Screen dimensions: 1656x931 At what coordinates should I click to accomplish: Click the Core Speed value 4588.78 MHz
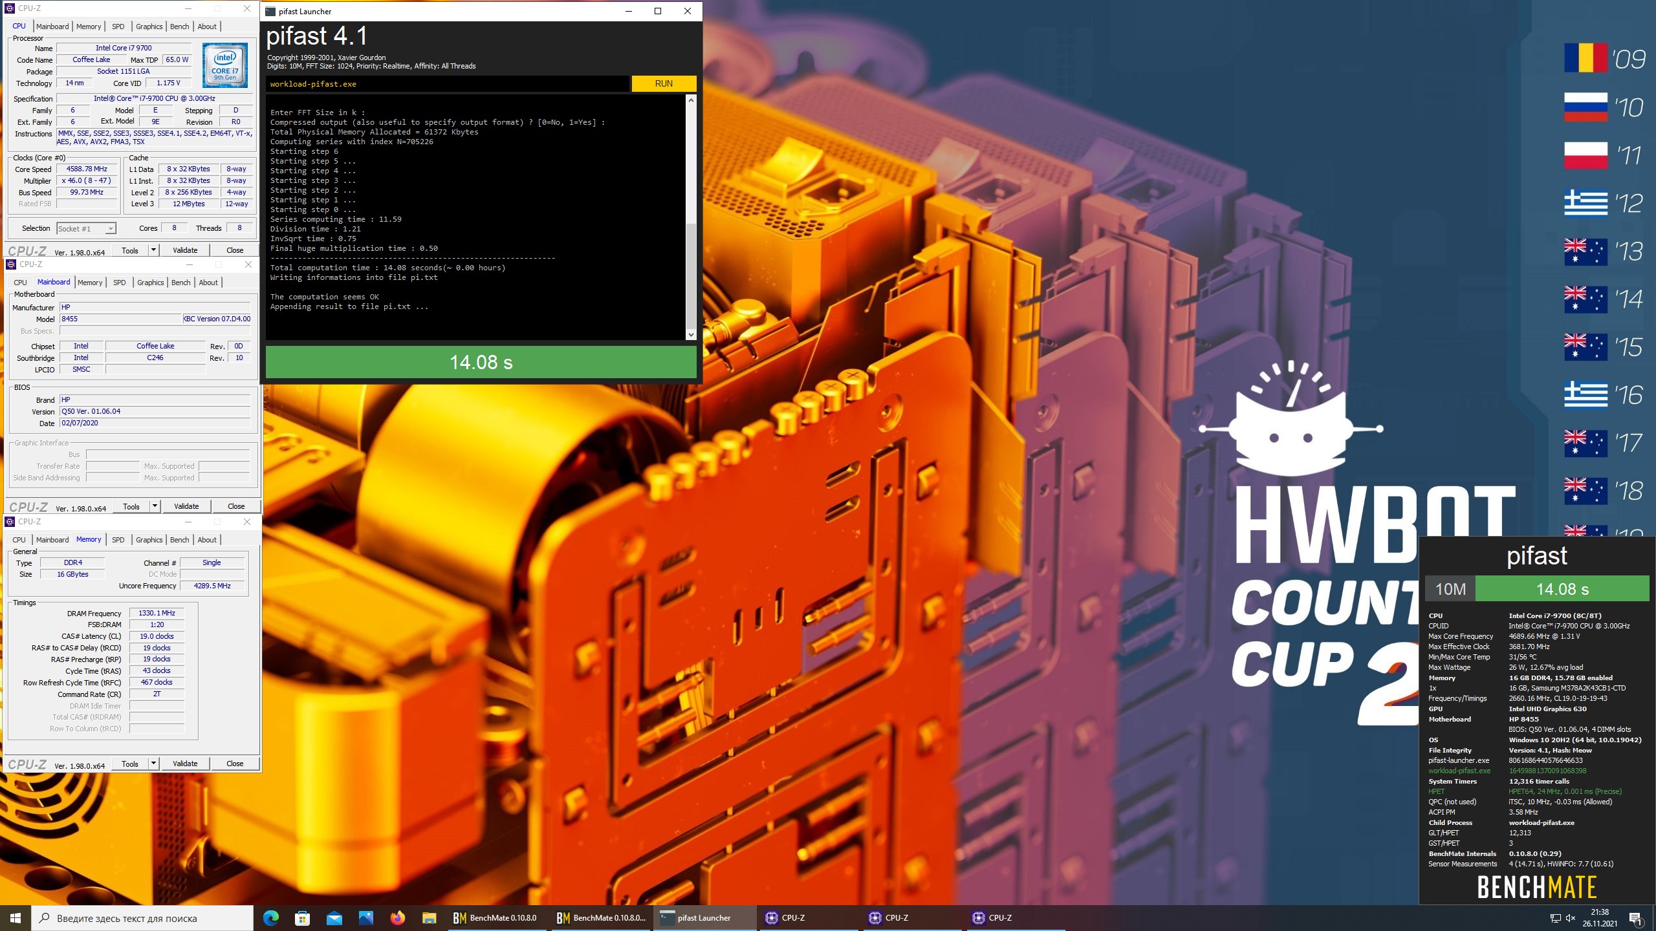87,169
